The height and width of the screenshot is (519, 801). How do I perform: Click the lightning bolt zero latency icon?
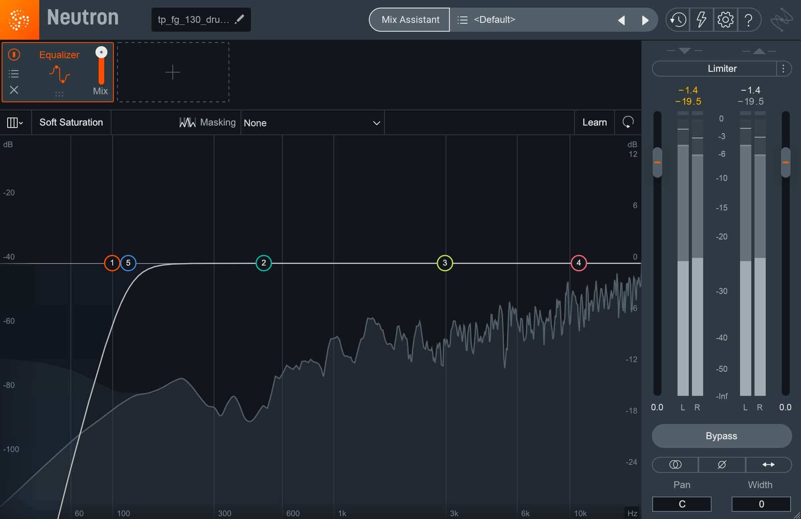pos(701,20)
